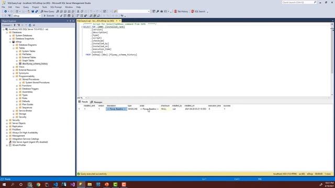The height and width of the screenshot is (188, 335).
Task: Open the Tools menu
Action: [44, 7]
